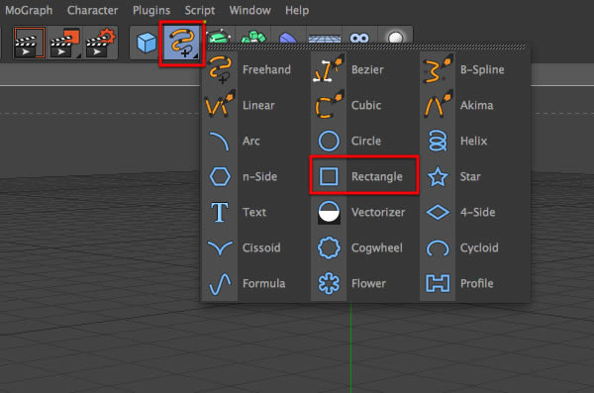This screenshot has height=393, width=594.
Task: Click the Cube primitive icon
Action: coord(147,43)
